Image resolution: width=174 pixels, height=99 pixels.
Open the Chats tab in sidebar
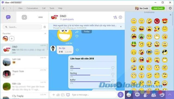pyautogui.click(x=8, y=17)
